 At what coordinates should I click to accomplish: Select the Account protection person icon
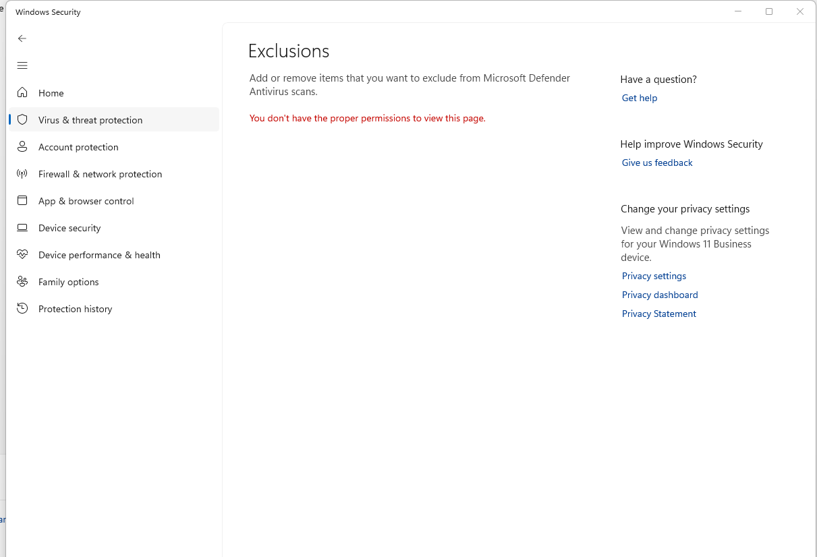pyautogui.click(x=22, y=146)
